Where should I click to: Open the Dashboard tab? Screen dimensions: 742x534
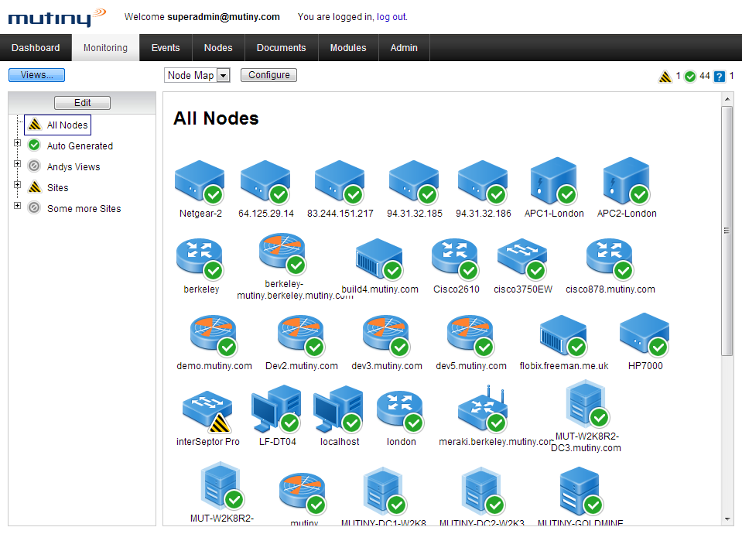tap(36, 48)
